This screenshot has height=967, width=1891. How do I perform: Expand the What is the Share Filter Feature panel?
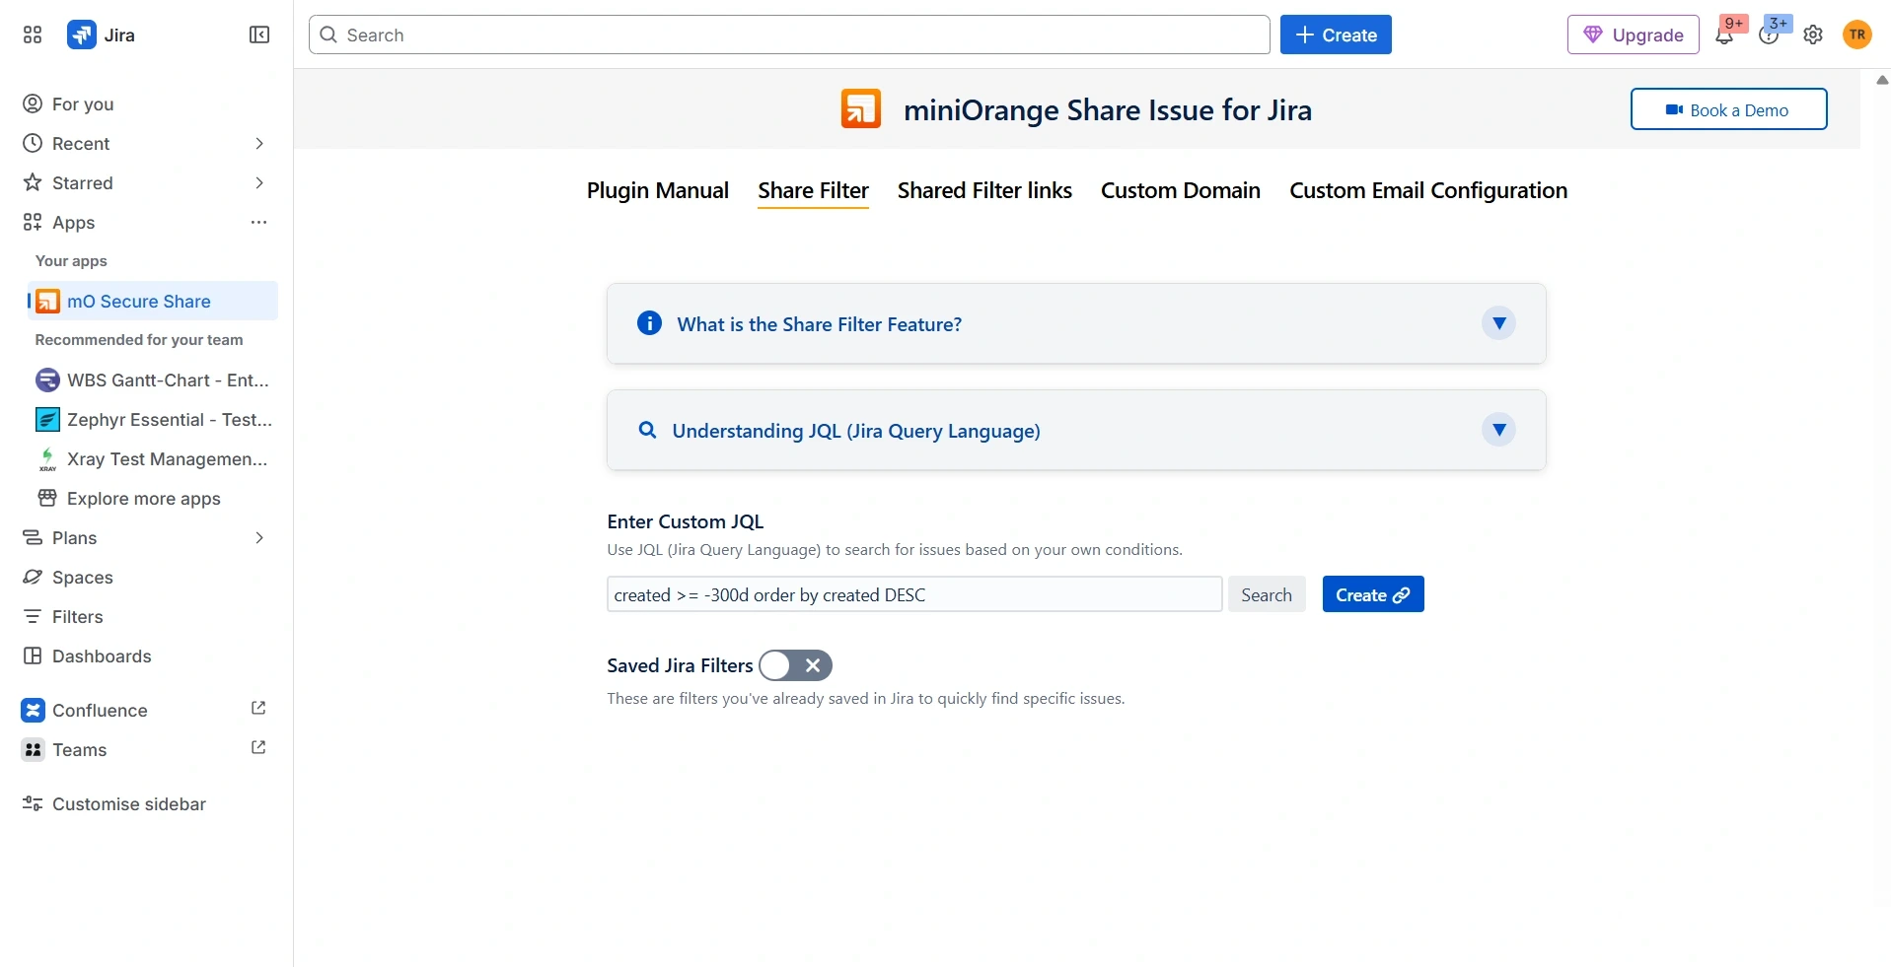coord(1498,323)
